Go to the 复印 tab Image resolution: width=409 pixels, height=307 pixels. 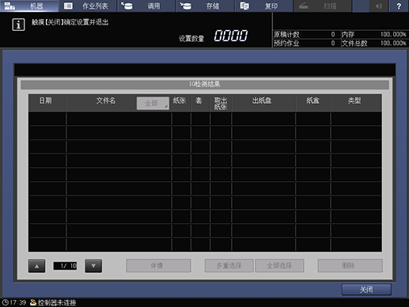[x=264, y=6]
